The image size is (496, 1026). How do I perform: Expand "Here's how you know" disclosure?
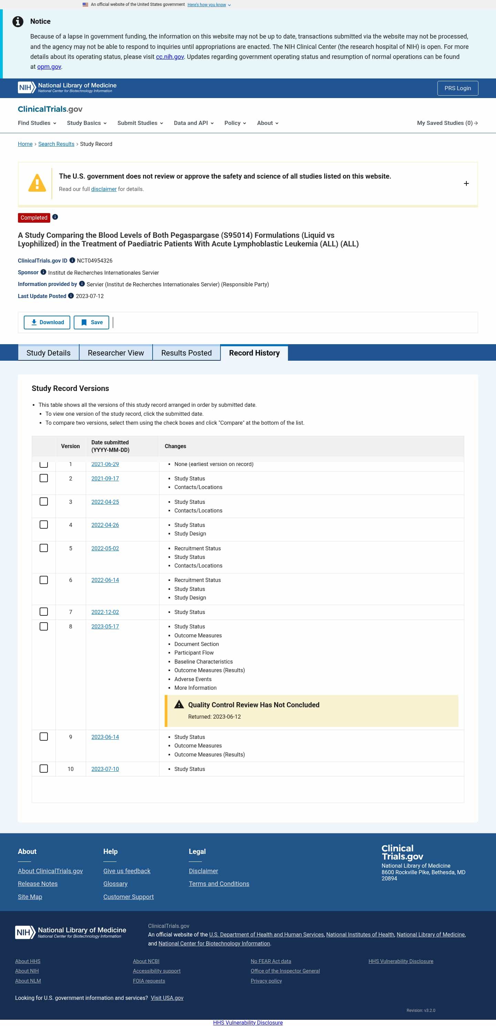click(x=209, y=5)
